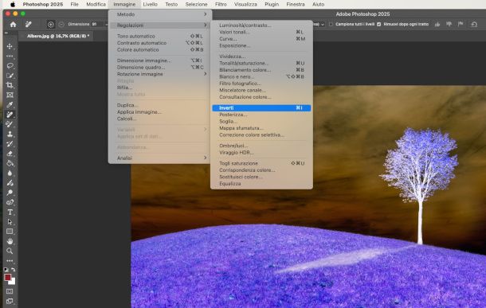Screen dimensions: 486x308
Task: Select the Crop tool
Action: tap(10, 85)
